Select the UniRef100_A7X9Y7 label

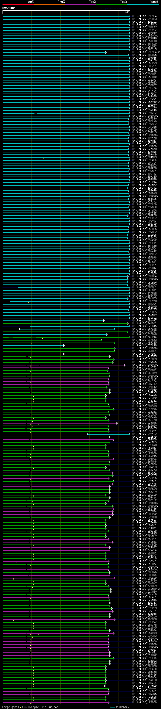(x=144, y=354)
